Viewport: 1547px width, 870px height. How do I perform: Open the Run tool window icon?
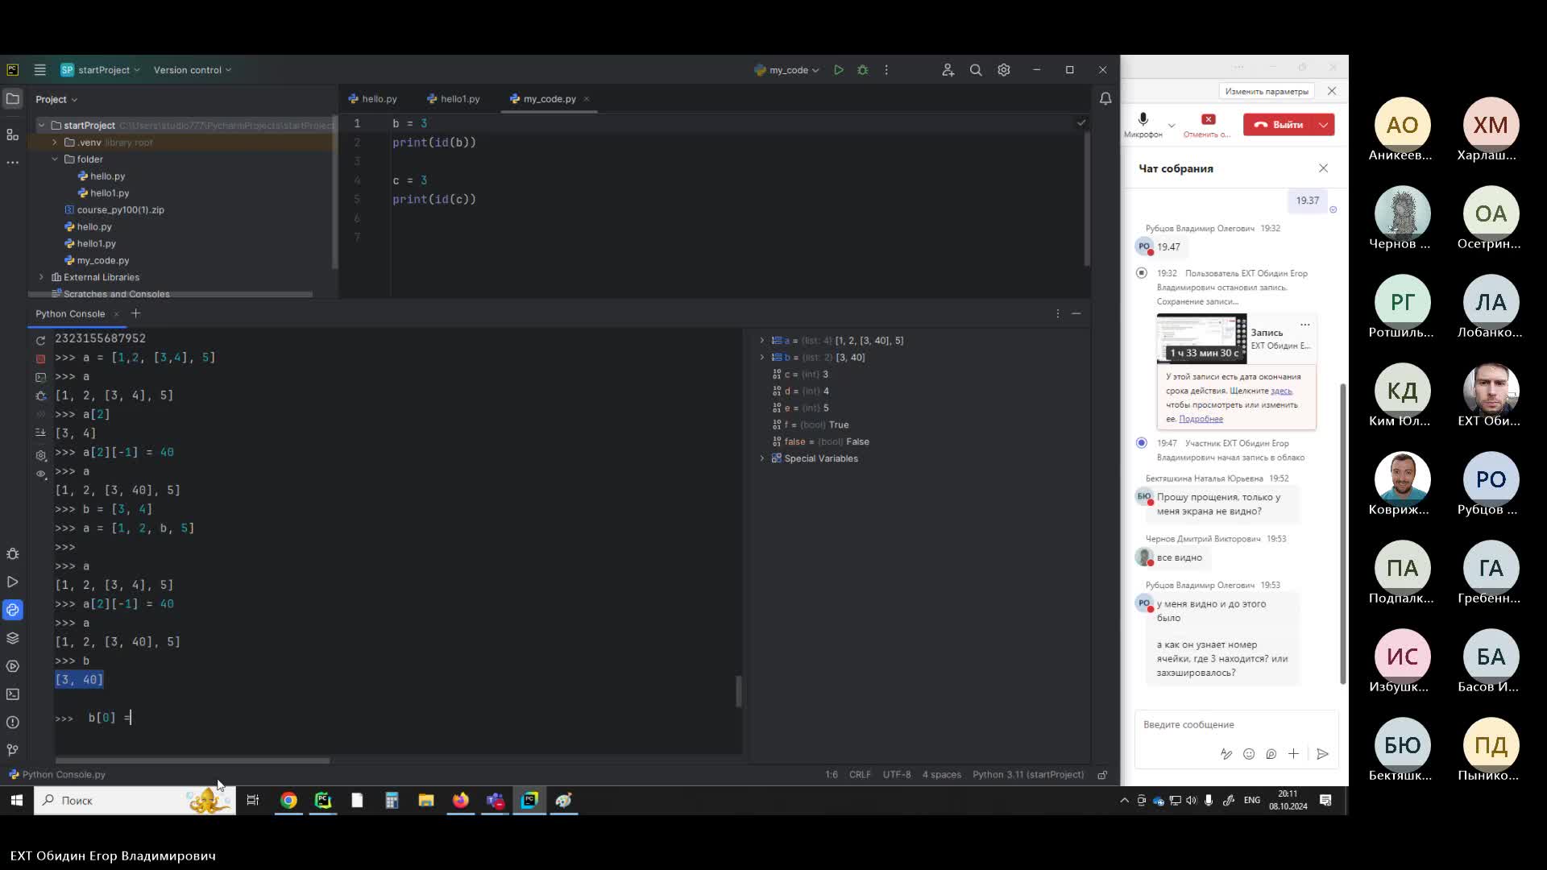(x=12, y=582)
